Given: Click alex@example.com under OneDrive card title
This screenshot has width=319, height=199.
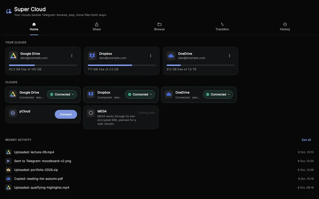Looking at the screenshot, I should 192,58.
